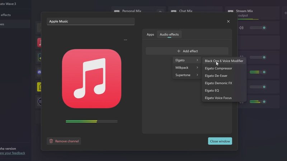Click the plus icon in Add effect
Viewport: 287px width, 161px height.
click(179, 51)
